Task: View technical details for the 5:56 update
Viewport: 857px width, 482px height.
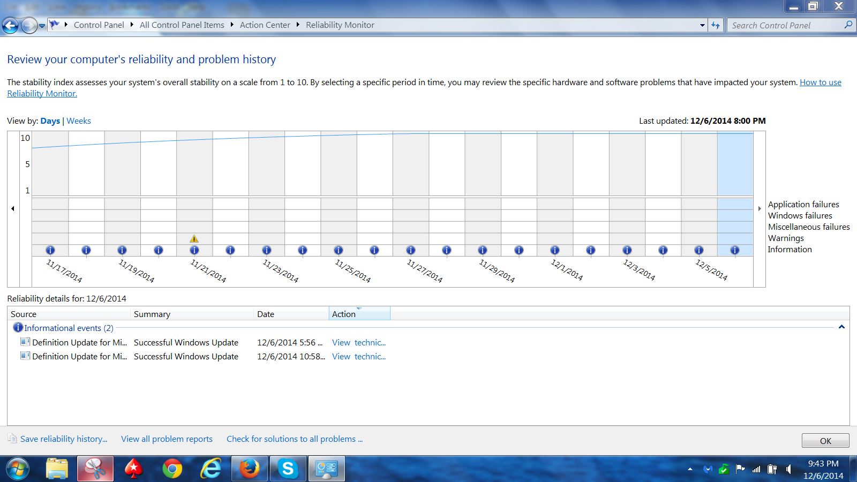Action: pos(359,343)
